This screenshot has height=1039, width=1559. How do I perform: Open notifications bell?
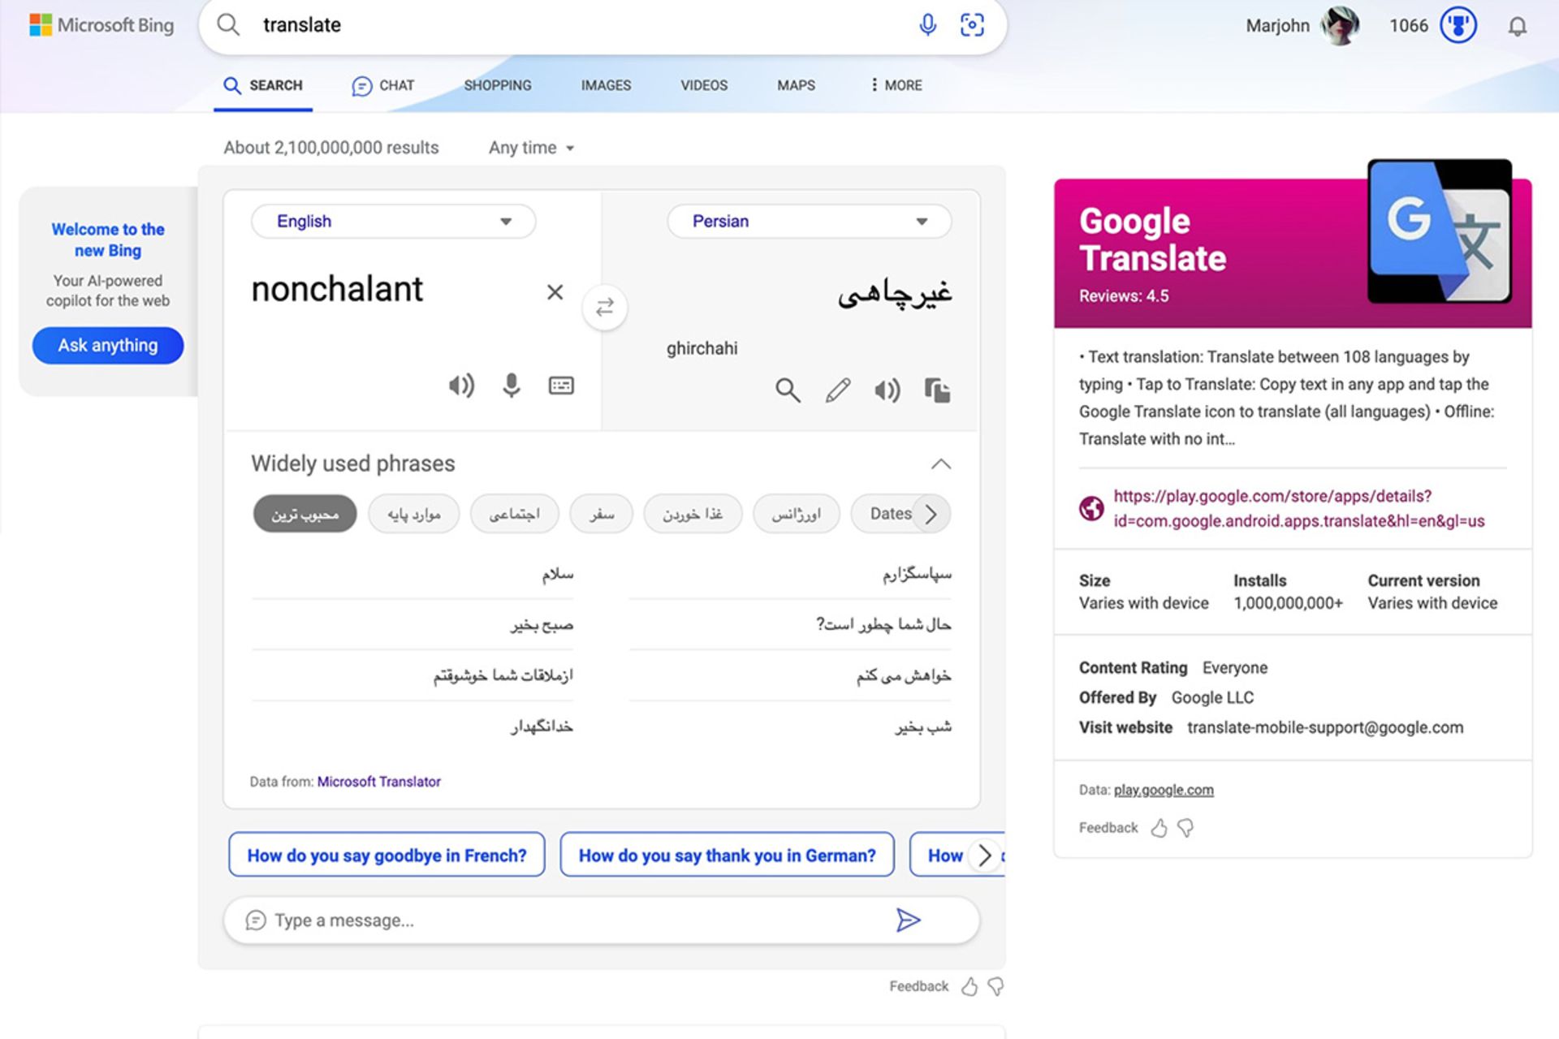tap(1517, 27)
